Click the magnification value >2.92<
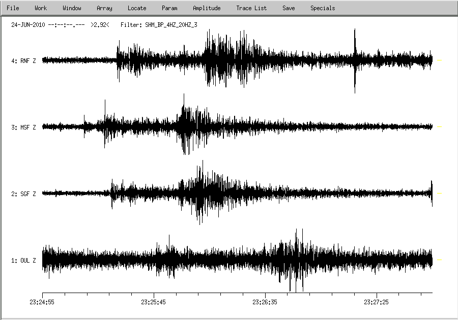The height and width of the screenshot is (320, 458). point(100,25)
